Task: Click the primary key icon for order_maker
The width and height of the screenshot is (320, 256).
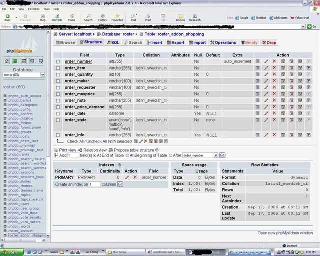Action: pos(283,81)
